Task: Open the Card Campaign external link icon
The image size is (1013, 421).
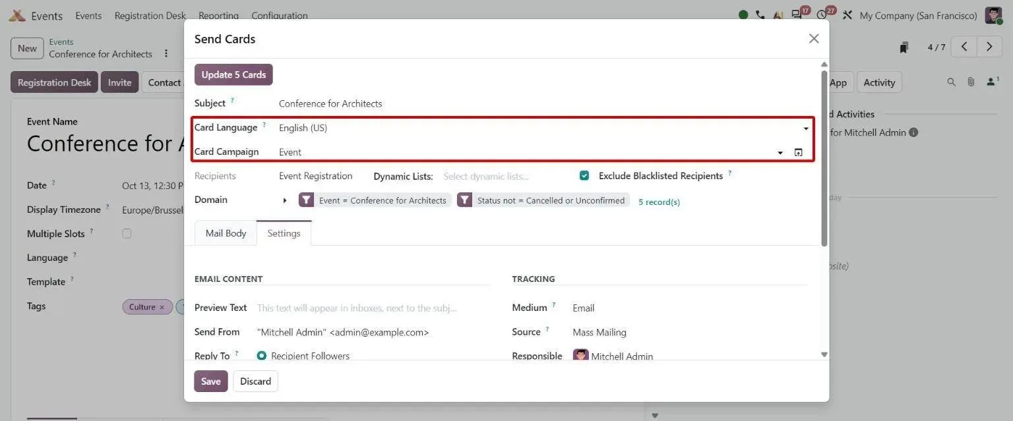Action: point(799,152)
